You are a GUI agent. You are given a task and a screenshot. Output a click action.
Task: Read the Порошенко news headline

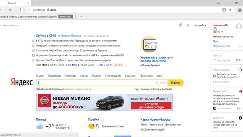tap(77, 41)
